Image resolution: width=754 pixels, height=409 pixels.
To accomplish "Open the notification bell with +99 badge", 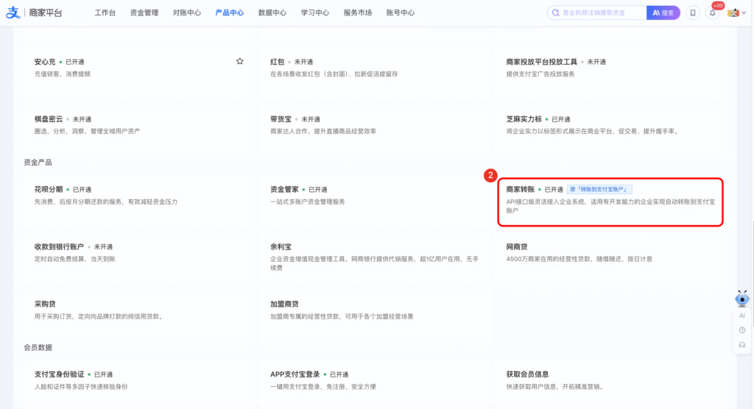I will pyautogui.click(x=712, y=13).
